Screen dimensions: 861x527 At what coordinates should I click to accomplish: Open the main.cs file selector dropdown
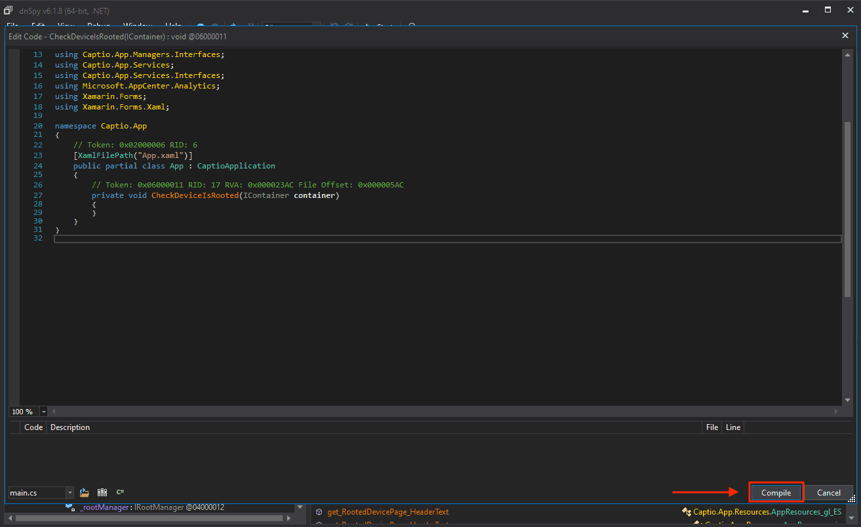click(x=70, y=492)
